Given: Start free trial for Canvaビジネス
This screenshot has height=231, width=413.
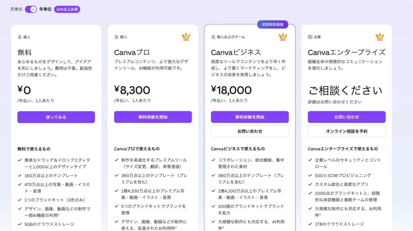Looking at the screenshot, I should [250, 117].
